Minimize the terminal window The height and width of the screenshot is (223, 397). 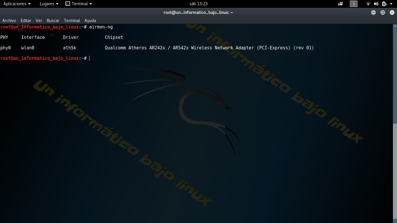click(x=373, y=12)
